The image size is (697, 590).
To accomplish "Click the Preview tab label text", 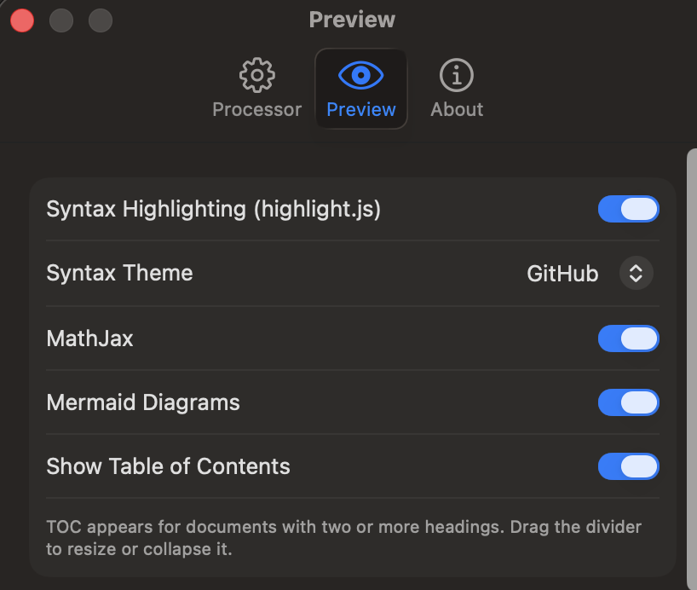I will 361,109.
